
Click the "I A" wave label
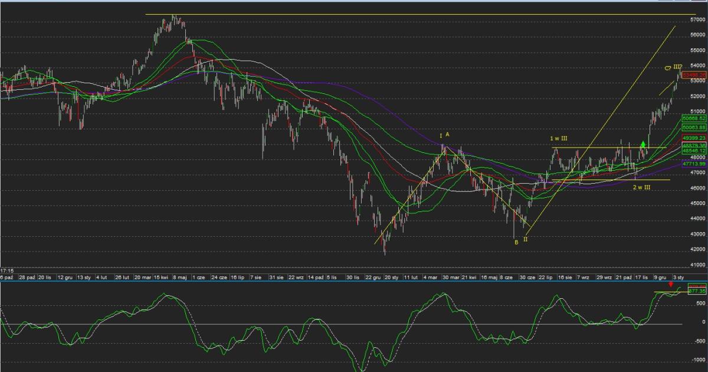click(x=444, y=135)
